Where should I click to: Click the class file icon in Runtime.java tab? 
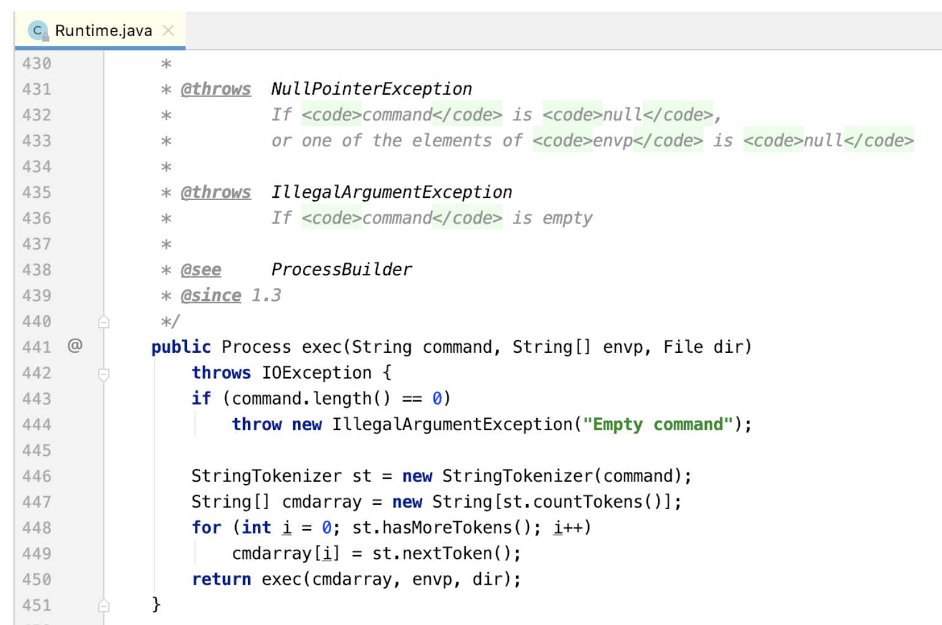point(38,31)
